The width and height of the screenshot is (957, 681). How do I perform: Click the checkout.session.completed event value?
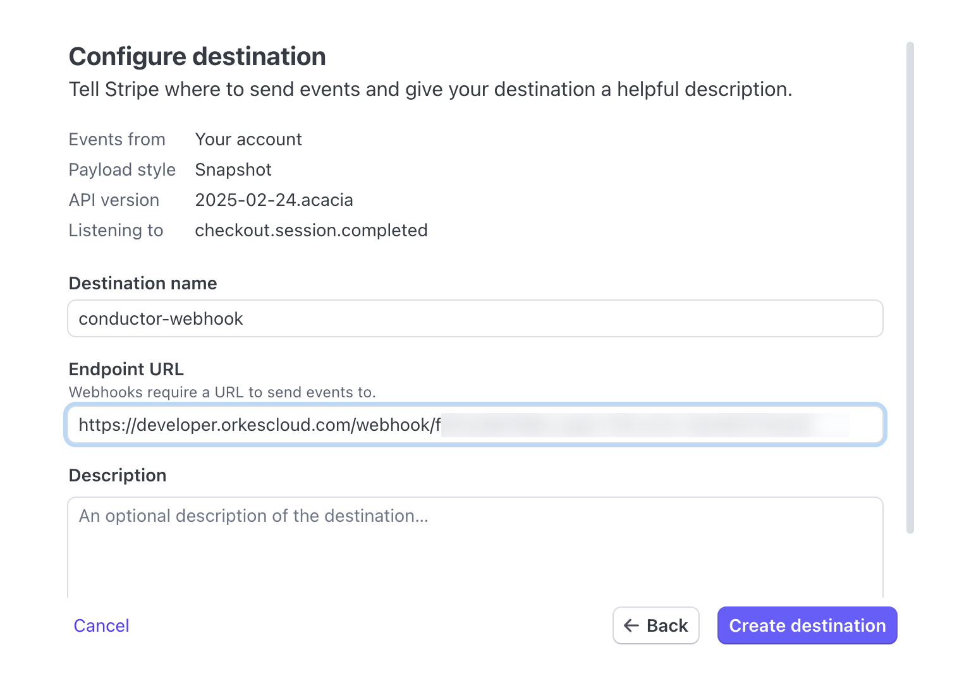coord(311,230)
